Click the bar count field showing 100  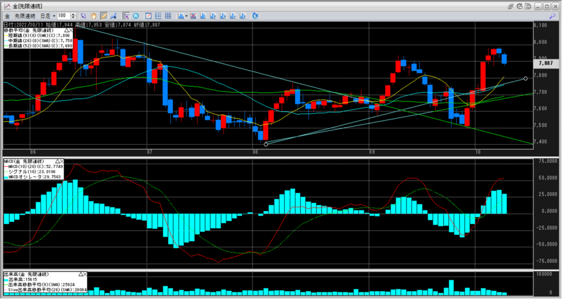click(x=64, y=16)
